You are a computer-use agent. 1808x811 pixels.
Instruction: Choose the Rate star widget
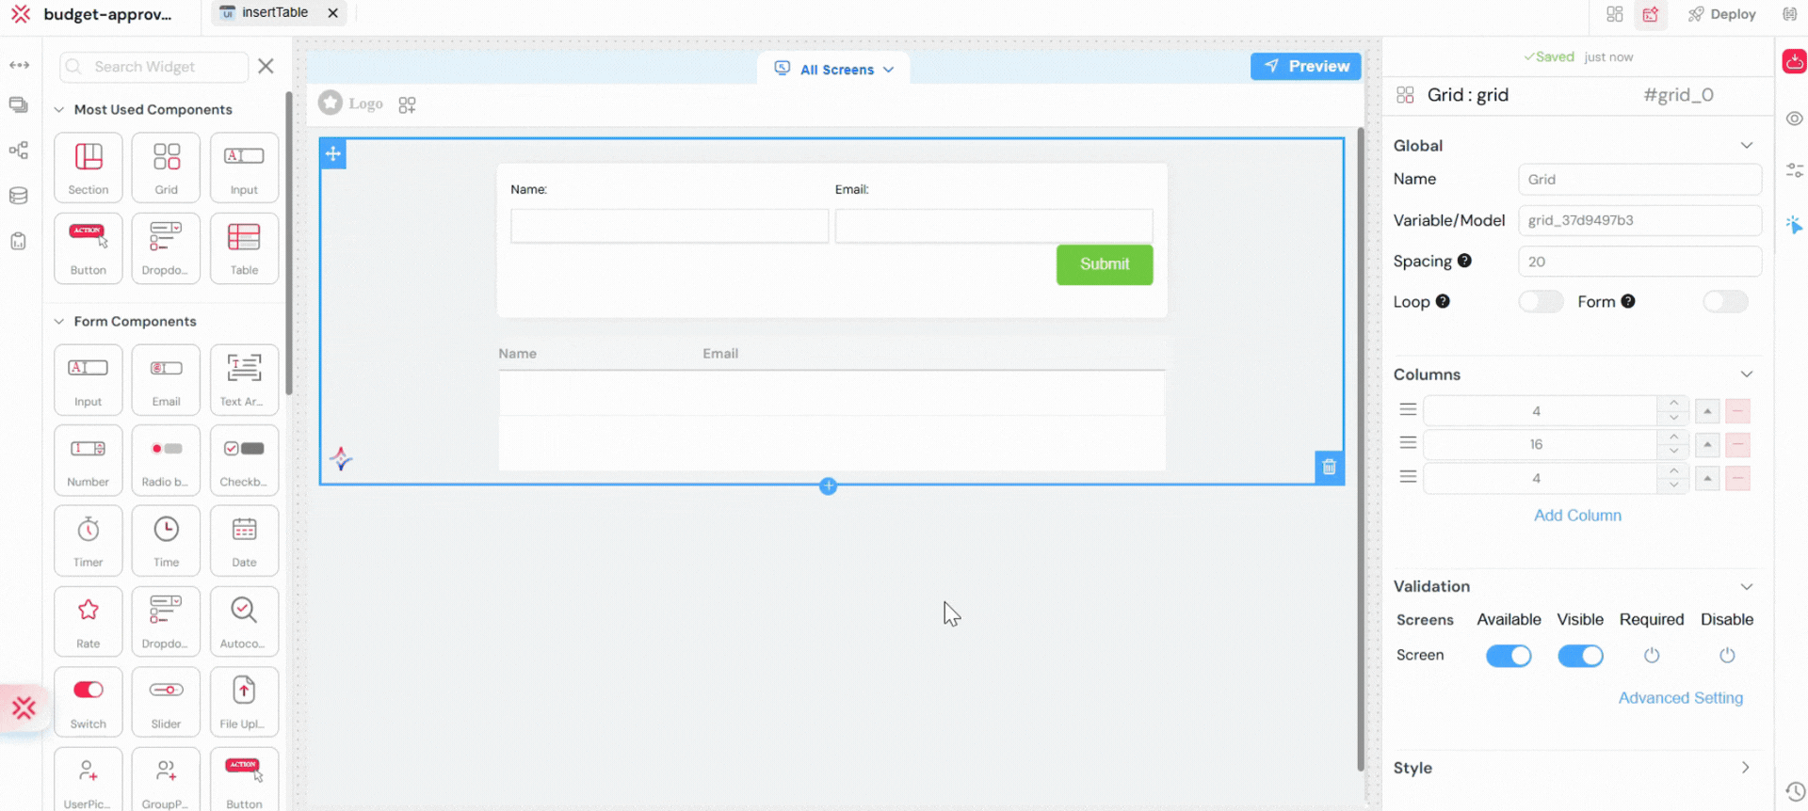coord(89,620)
